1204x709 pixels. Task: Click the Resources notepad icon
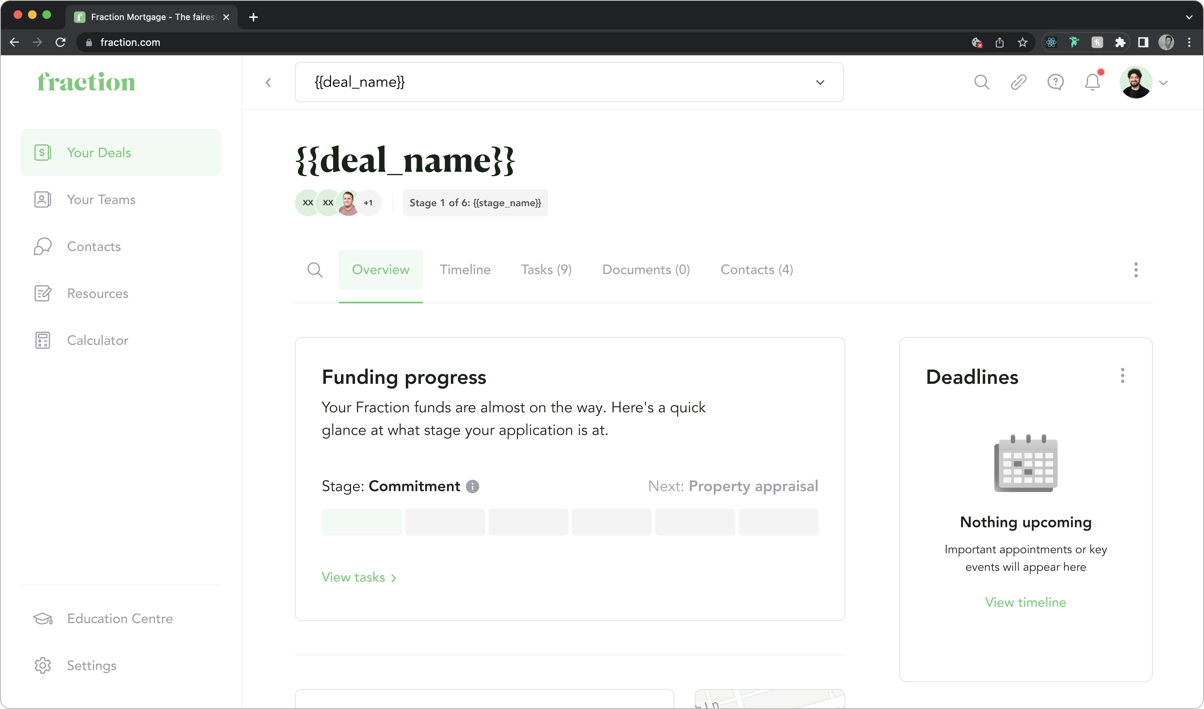point(42,293)
